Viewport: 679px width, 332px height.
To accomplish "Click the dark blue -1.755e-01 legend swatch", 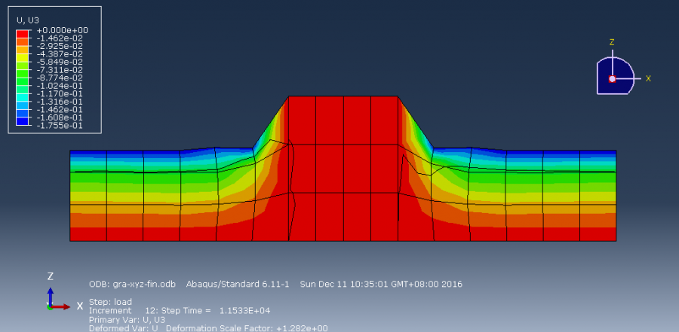I will 22,122.
